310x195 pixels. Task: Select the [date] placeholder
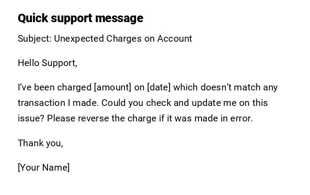click(159, 87)
